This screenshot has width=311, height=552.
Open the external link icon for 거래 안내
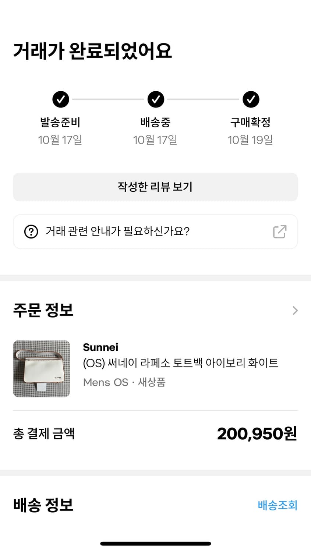click(x=279, y=232)
